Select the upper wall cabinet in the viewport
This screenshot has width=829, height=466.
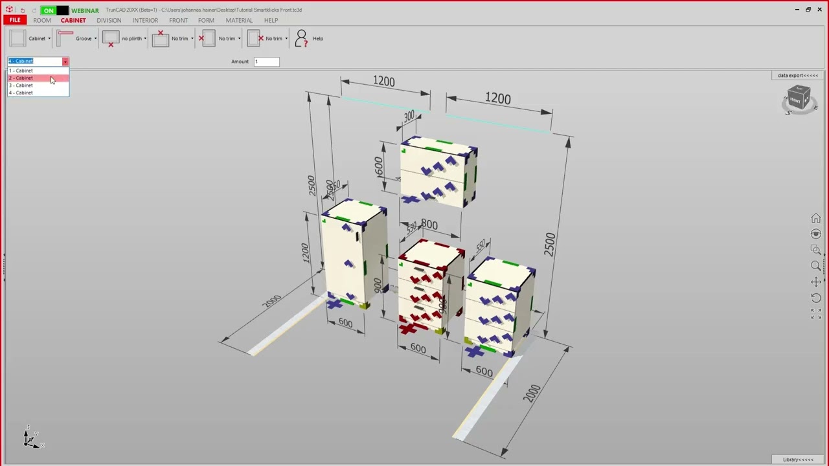pos(438,172)
